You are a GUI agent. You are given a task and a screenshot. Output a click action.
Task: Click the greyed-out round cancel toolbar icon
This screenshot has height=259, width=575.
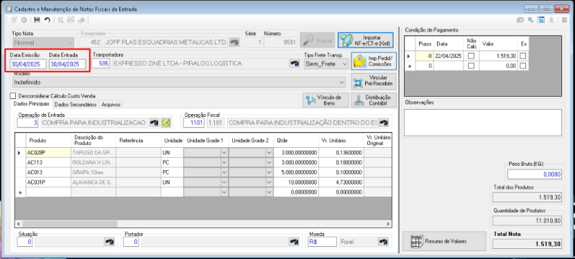pos(24,20)
